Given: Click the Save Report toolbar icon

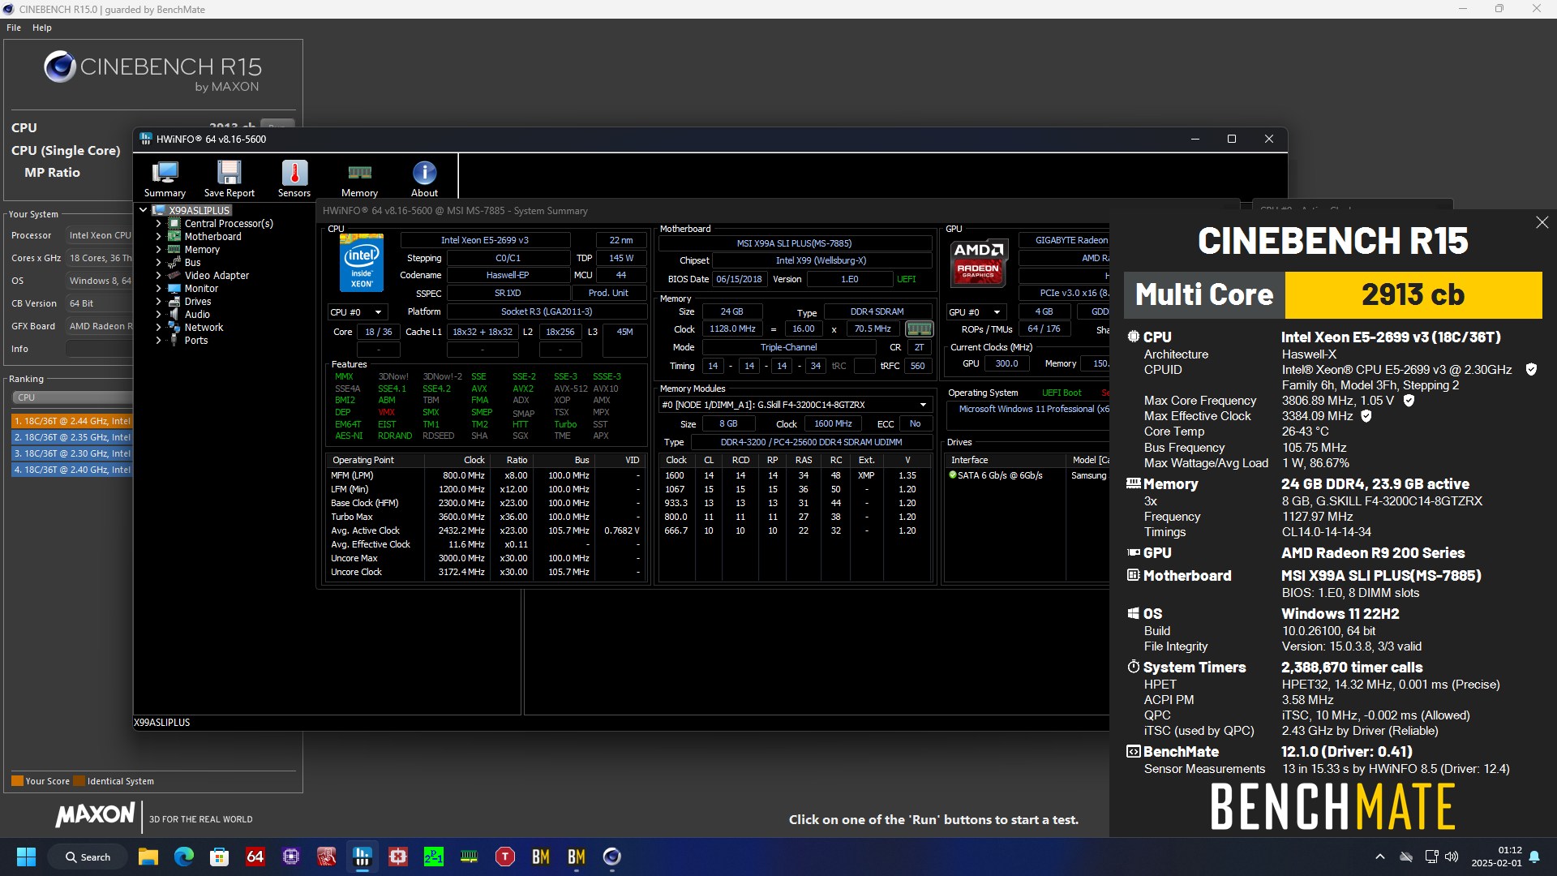Looking at the screenshot, I should pyautogui.click(x=229, y=178).
